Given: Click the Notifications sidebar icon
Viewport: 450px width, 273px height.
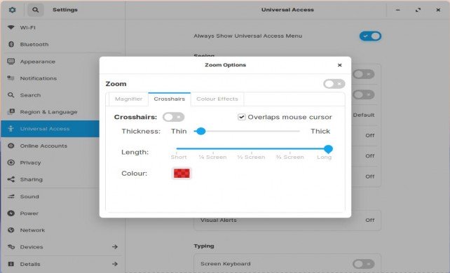Looking at the screenshot, I should coord(11,78).
